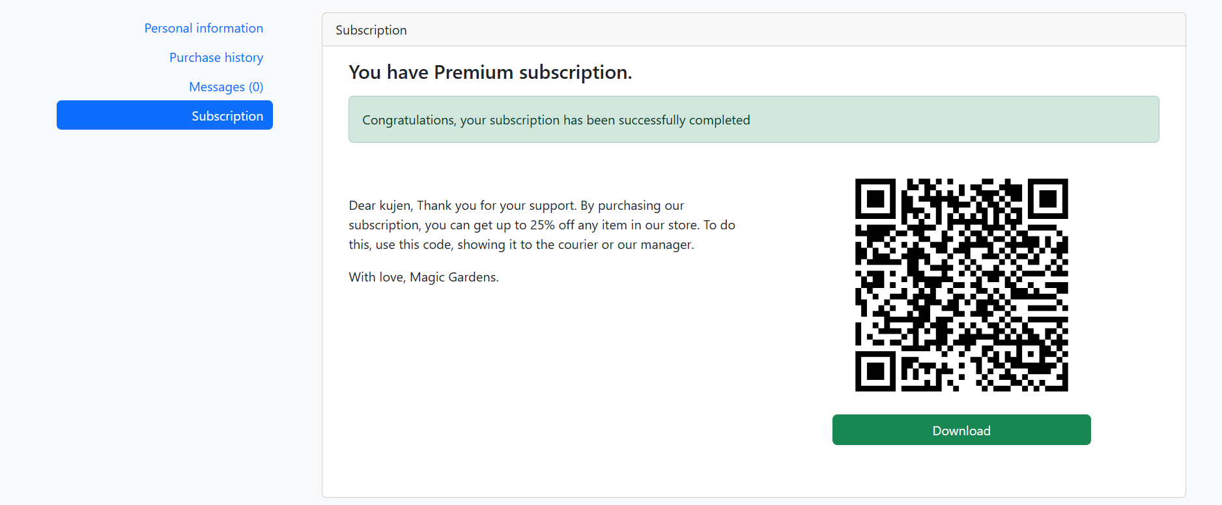Click the Subscription card header title
The height and width of the screenshot is (505, 1222).
(371, 31)
